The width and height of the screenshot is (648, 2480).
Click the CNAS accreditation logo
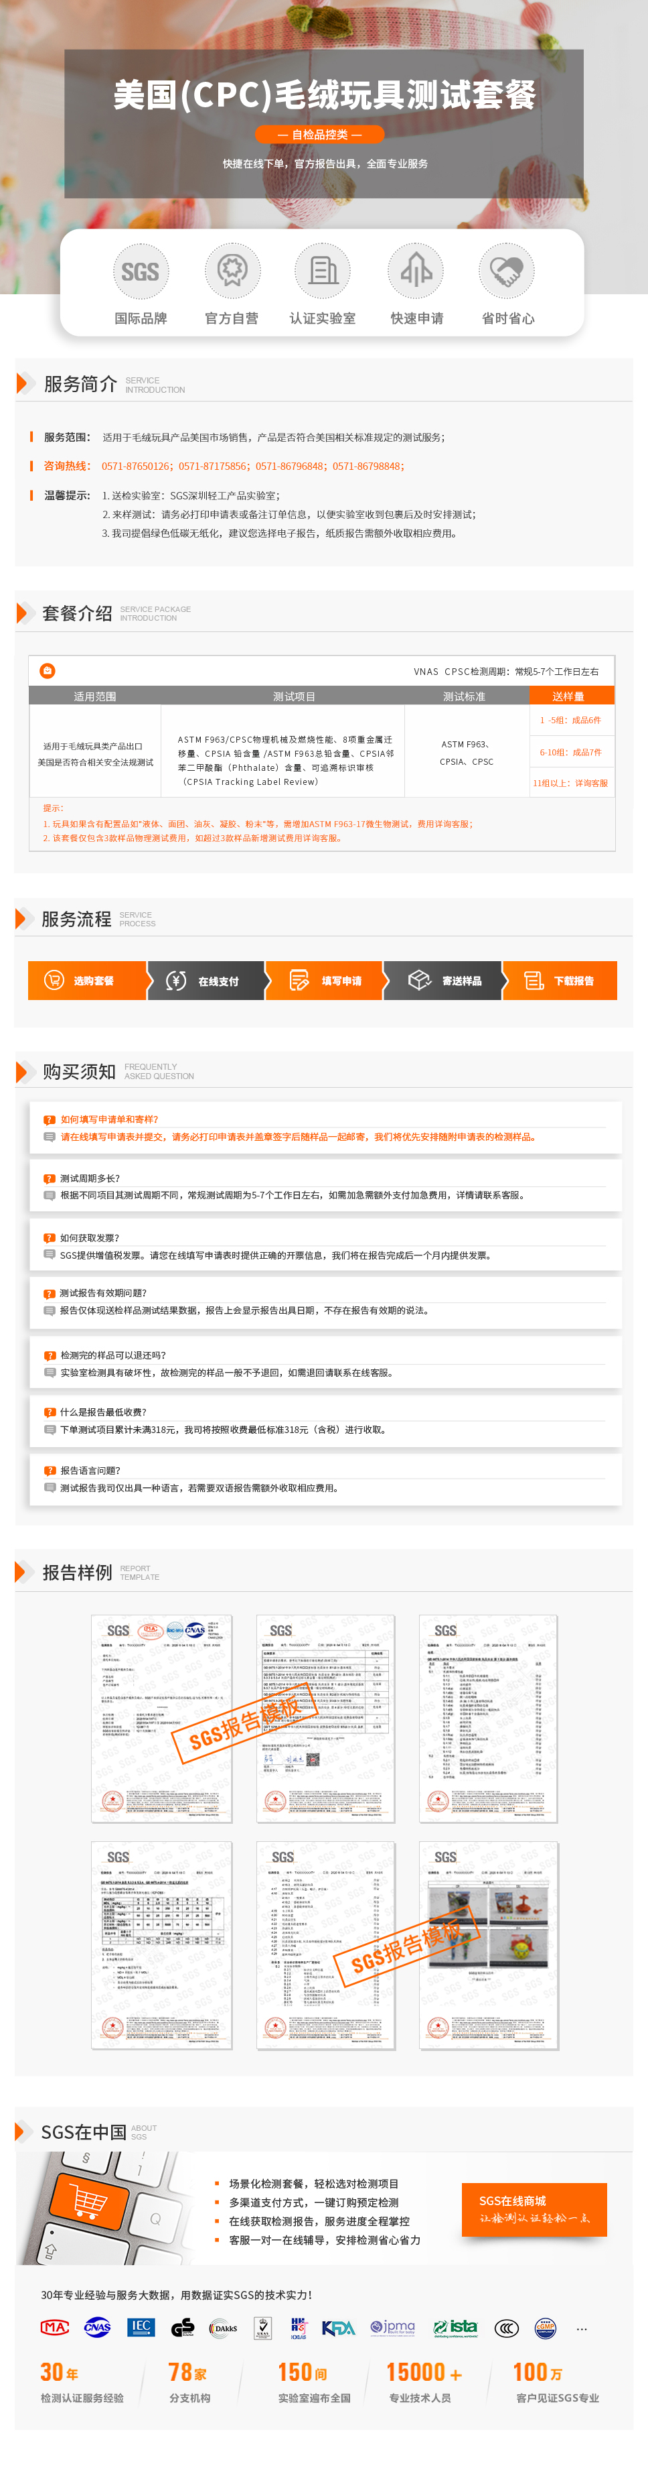click(x=97, y=2327)
